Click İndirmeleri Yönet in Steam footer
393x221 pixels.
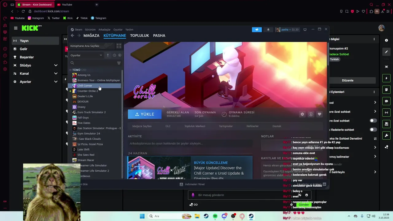click(192, 184)
